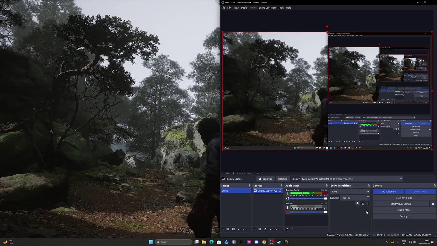437x246 pixels.
Task: Open the Help menu
Action: 288,8
